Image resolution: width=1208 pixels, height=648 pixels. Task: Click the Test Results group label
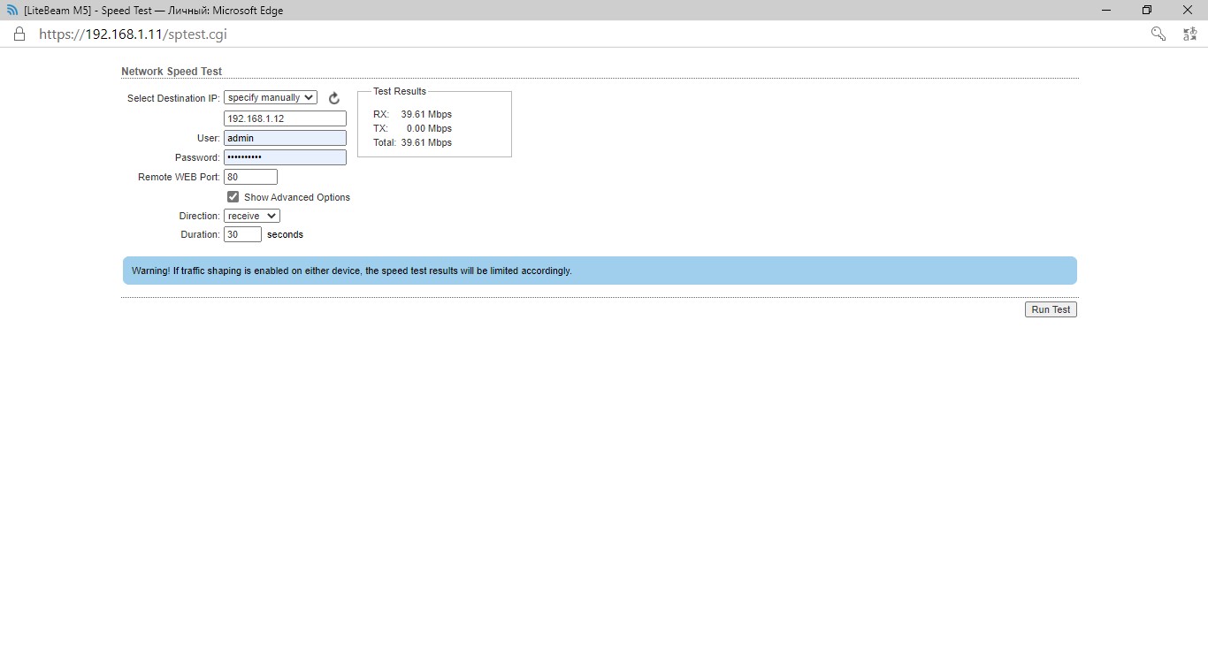pos(400,91)
